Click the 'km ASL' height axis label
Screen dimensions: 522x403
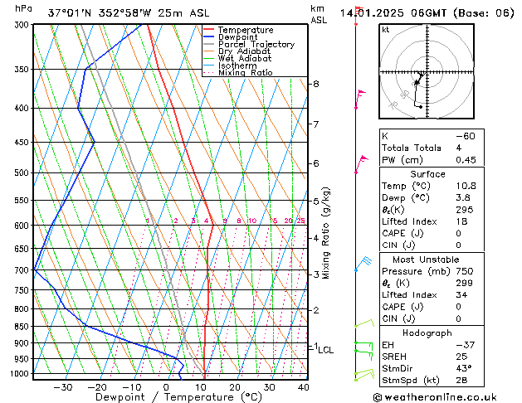pyautogui.click(x=319, y=14)
